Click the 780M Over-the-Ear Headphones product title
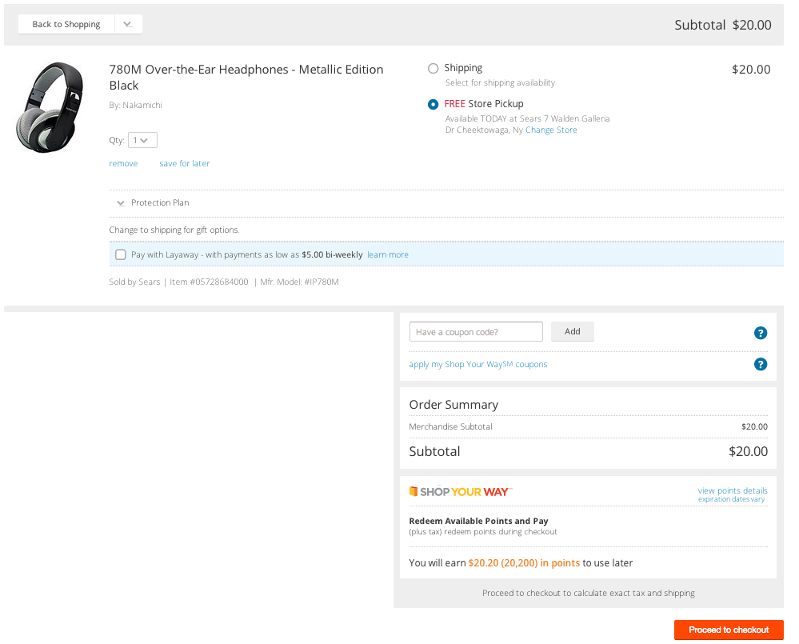The image size is (799, 644). click(x=246, y=78)
